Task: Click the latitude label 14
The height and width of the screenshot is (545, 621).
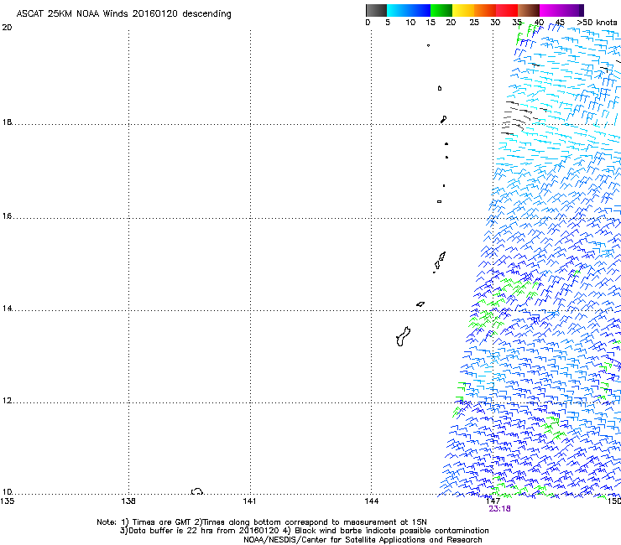Action: tap(7, 309)
